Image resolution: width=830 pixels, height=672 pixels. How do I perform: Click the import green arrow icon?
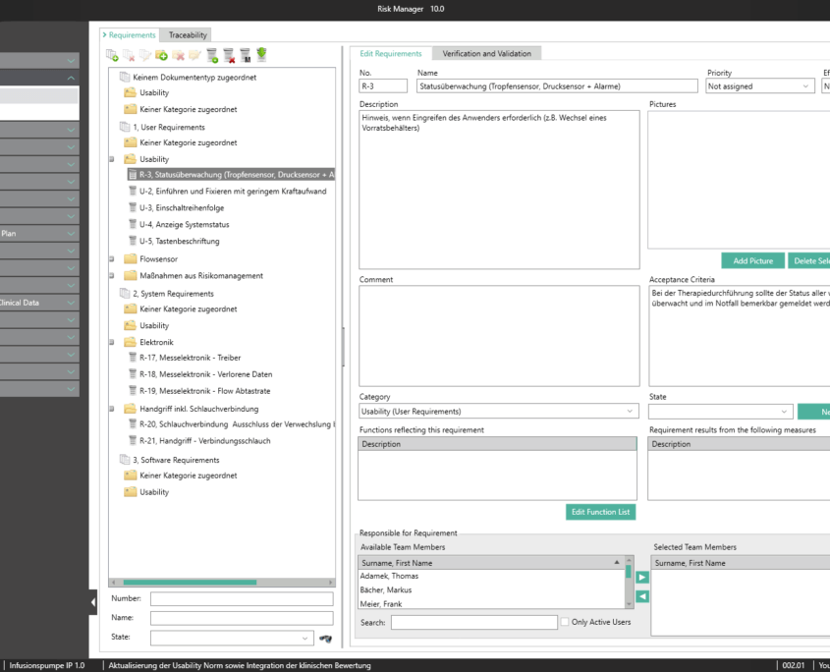coord(261,56)
